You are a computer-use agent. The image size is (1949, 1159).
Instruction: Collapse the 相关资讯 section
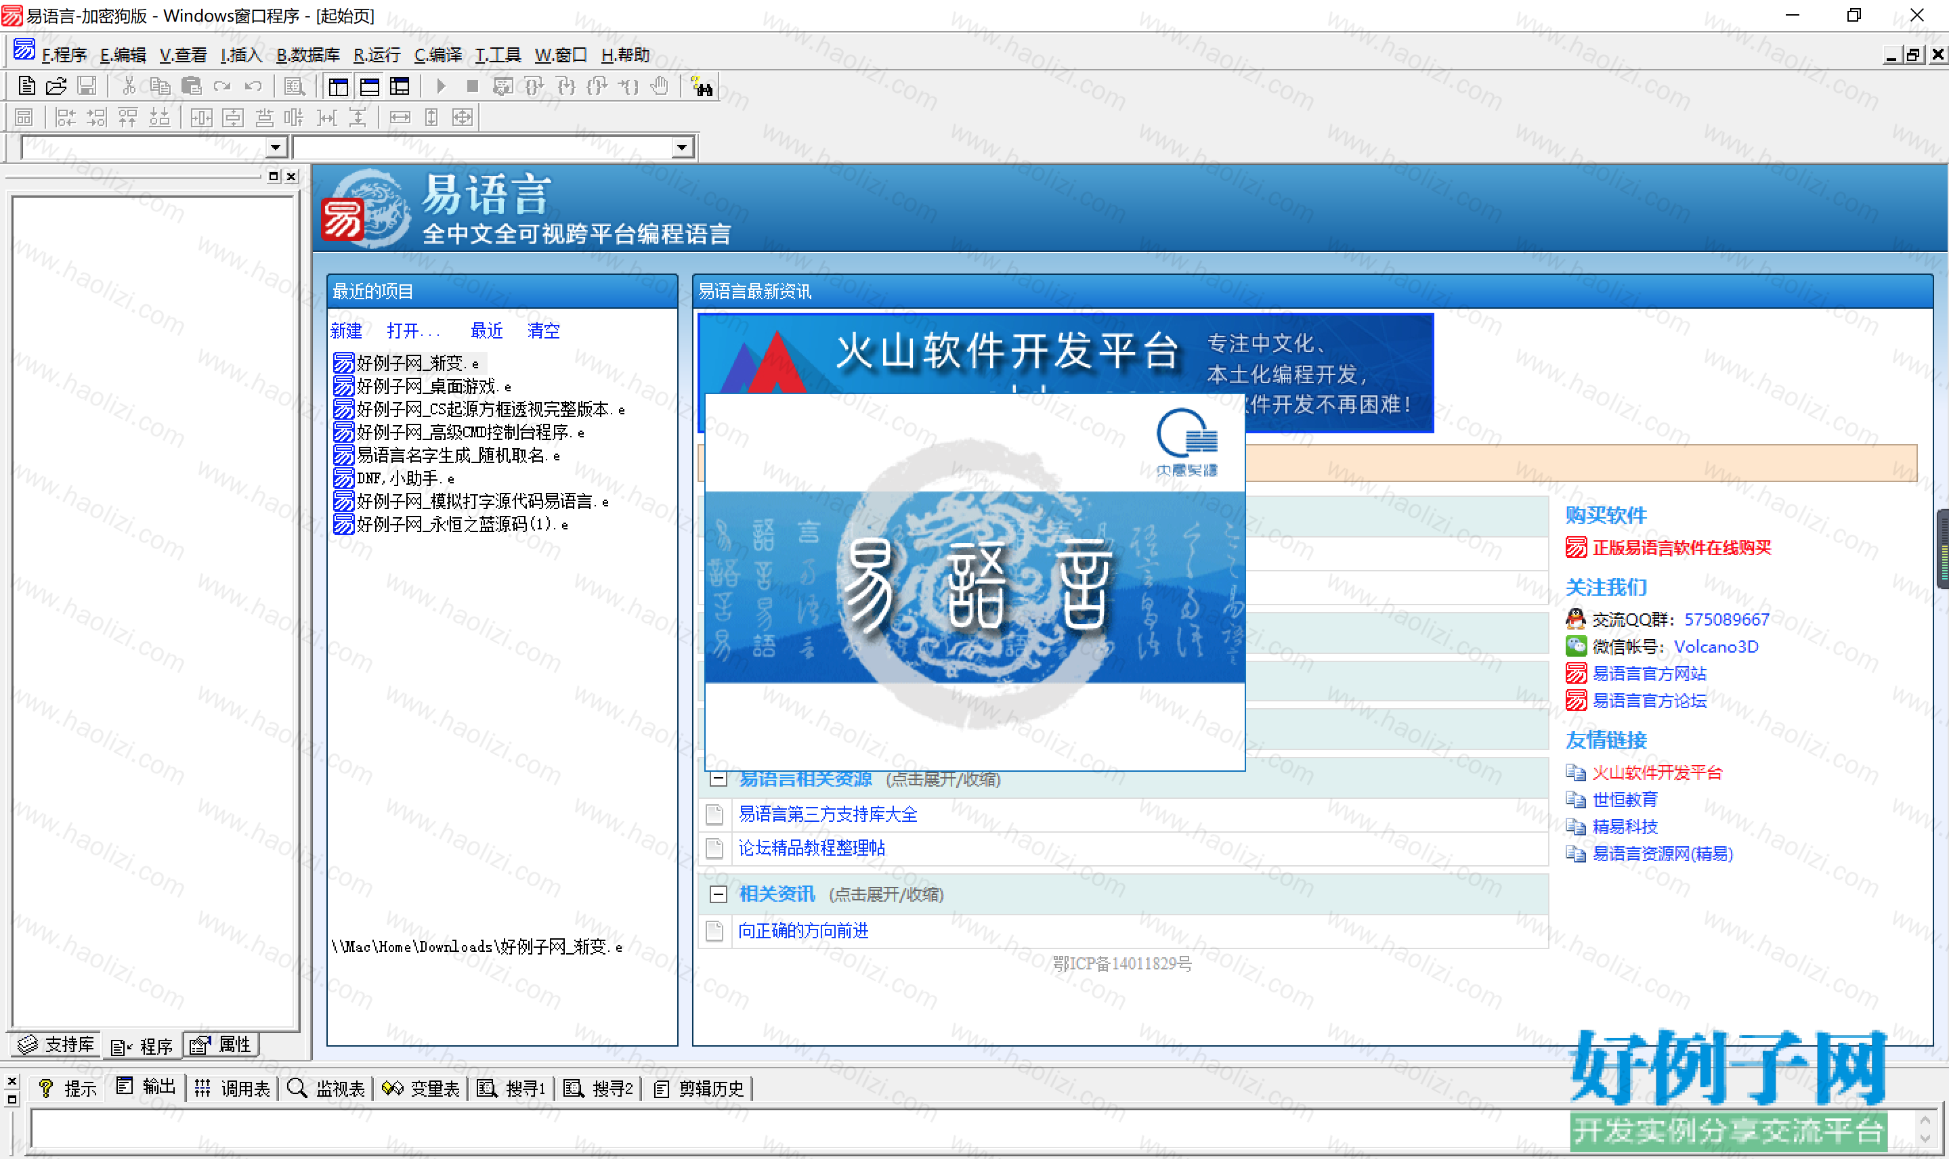click(718, 894)
